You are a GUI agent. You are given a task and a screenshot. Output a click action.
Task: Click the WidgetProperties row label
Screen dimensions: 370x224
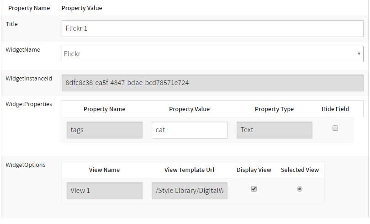pos(29,104)
